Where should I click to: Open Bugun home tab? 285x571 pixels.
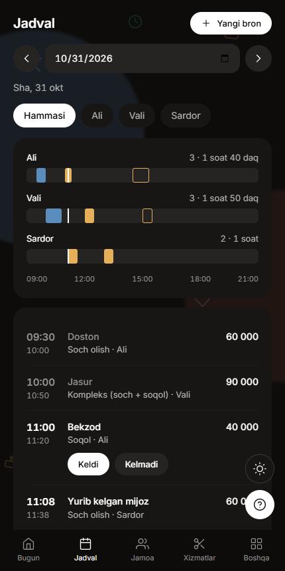(28, 549)
